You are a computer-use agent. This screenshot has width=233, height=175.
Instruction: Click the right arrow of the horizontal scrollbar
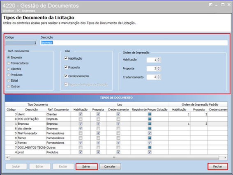coord(225,157)
